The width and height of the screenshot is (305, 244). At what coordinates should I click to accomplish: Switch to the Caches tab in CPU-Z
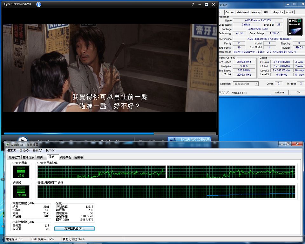coord(229,12)
